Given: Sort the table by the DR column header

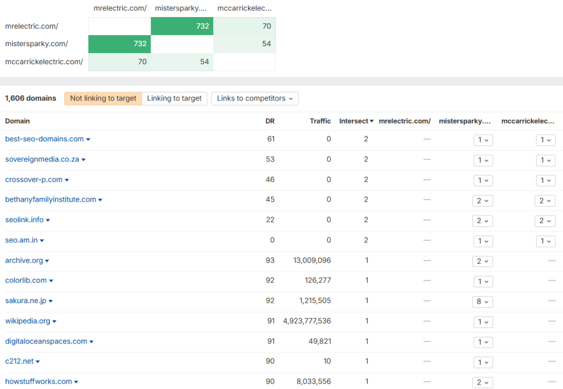Looking at the screenshot, I should [271, 121].
